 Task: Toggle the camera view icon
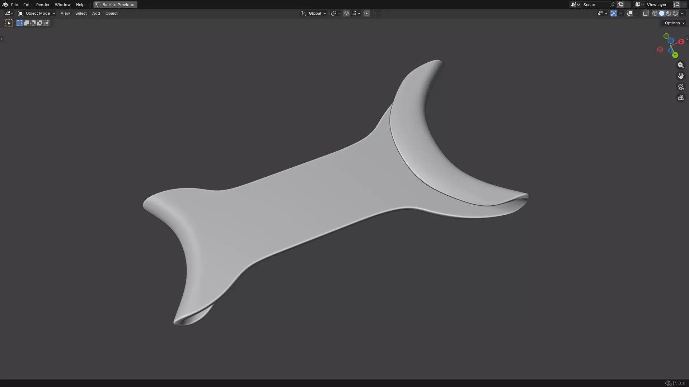click(x=680, y=87)
